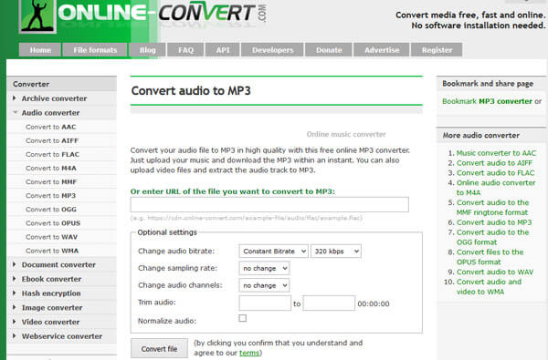Select Convert to WAV in sidebar

[51, 237]
